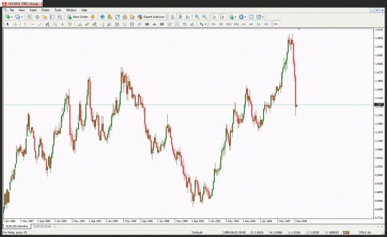Open the File menu

(x=12, y=10)
